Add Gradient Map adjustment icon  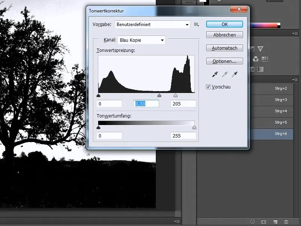click(260, 69)
